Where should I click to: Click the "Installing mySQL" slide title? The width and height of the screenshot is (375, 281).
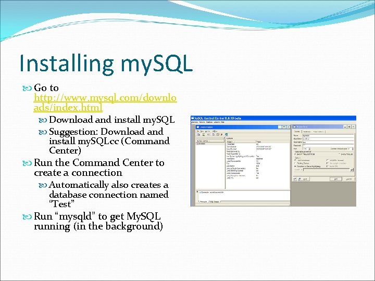[x=106, y=63]
